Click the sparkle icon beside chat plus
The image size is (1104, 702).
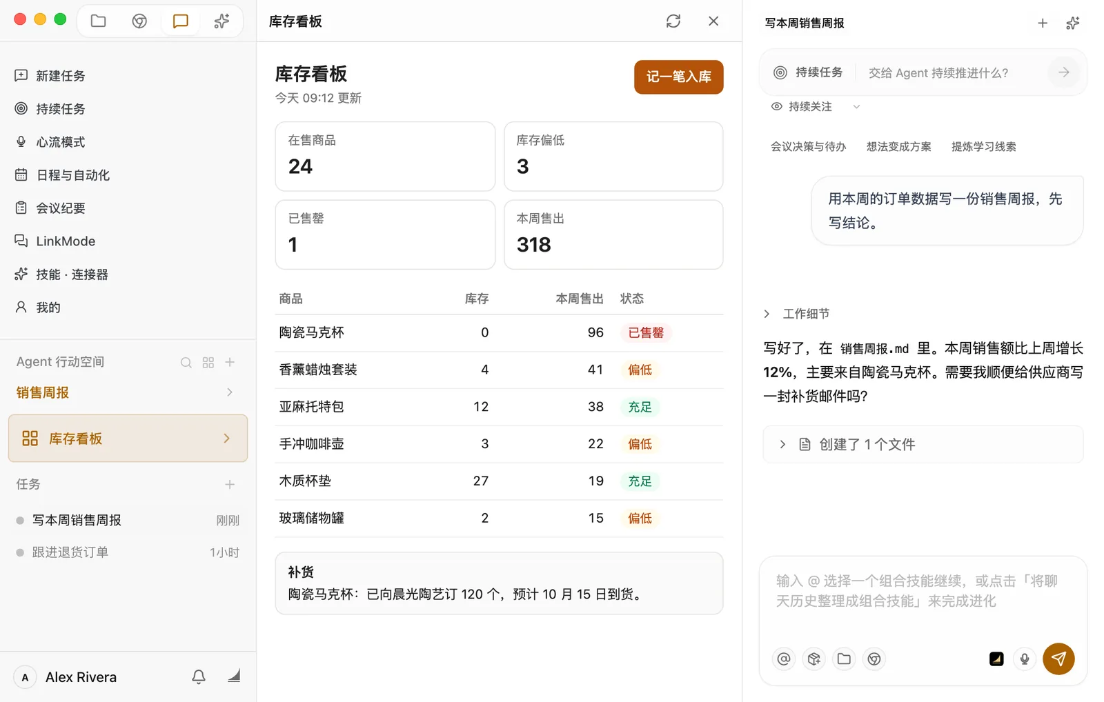coord(1073,23)
